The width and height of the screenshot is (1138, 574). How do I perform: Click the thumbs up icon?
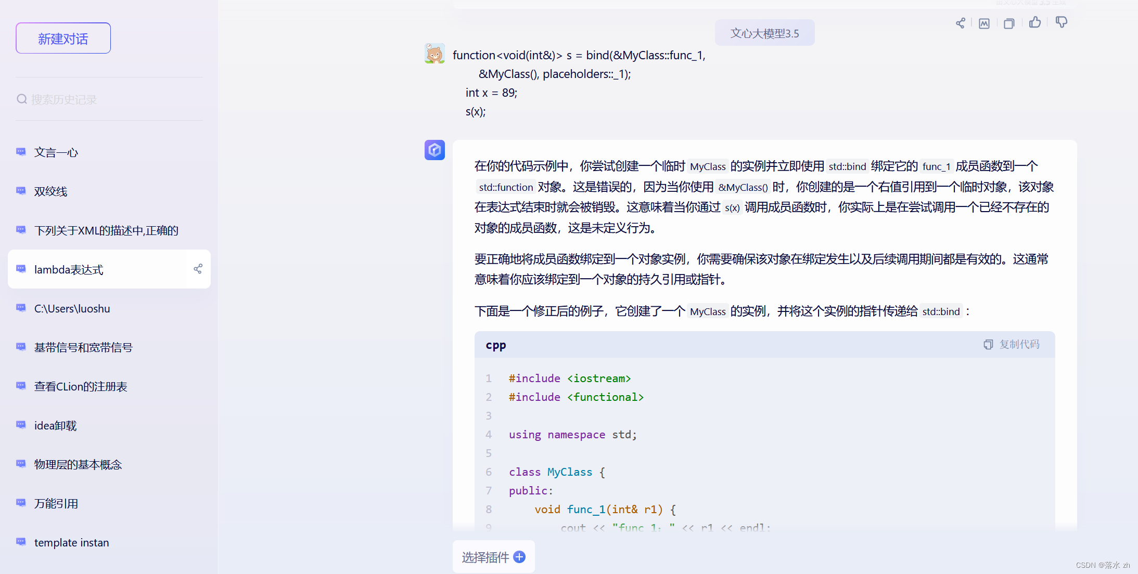[x=1035, y=22]
